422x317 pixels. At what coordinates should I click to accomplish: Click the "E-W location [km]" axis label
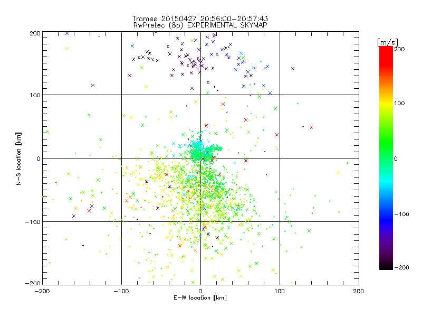click(200, 298)
